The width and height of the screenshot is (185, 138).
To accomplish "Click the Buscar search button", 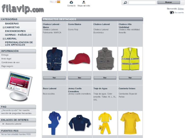I will click(x=169, y=2).
